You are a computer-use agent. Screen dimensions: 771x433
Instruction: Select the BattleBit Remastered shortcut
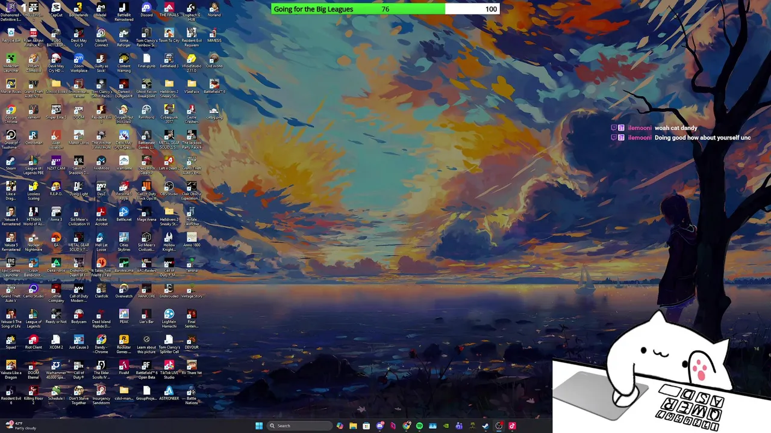click(x=123, y=11)
